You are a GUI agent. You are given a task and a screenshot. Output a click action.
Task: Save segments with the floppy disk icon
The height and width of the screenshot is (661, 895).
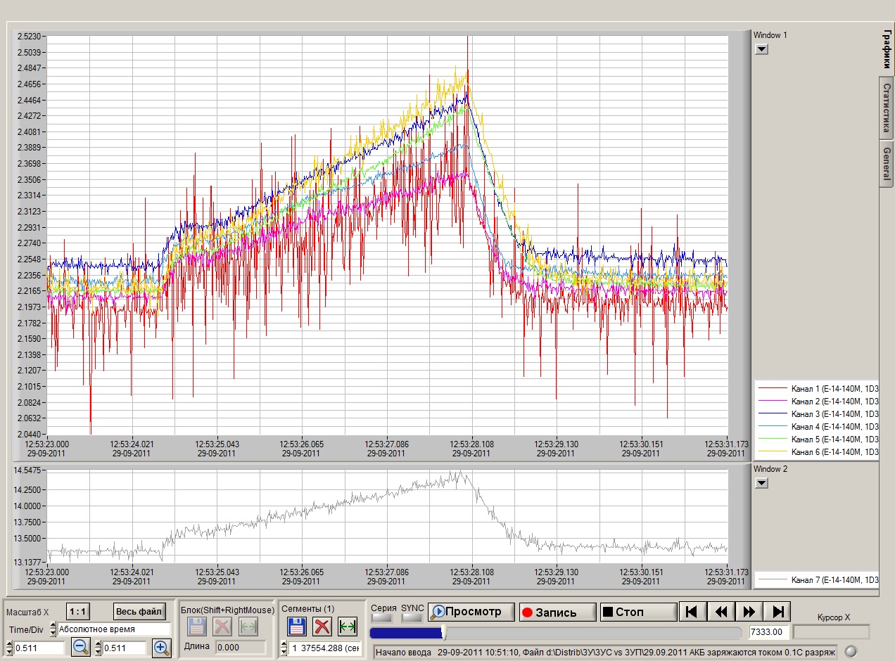coord(297,626)
